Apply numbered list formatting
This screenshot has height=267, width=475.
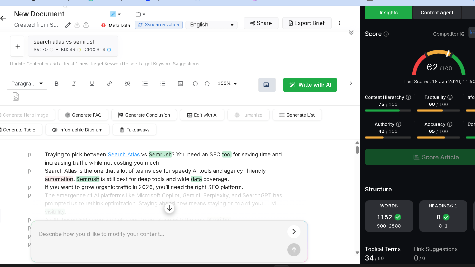pyautogui.click(x=145, y=84)
